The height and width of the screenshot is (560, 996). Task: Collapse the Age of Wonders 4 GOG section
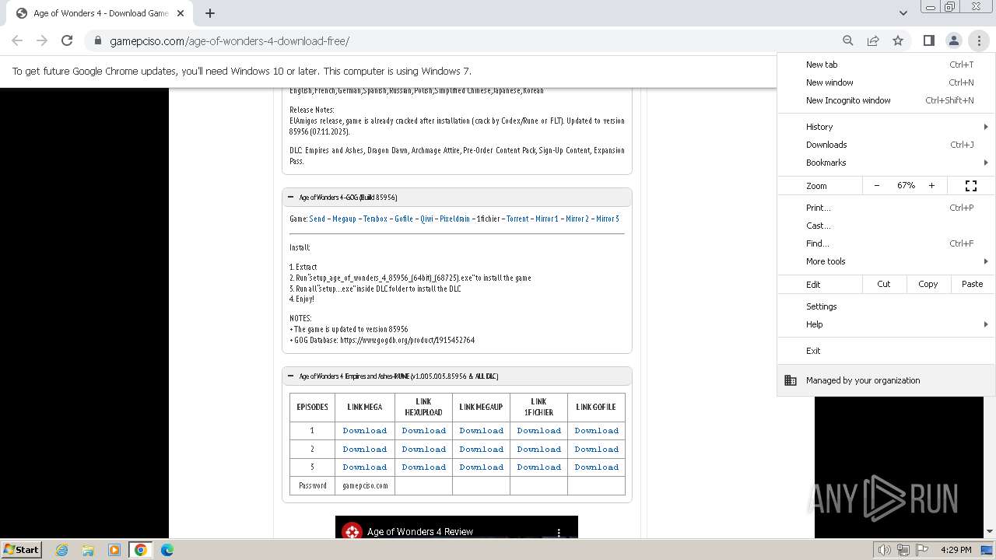coord(291,198)
